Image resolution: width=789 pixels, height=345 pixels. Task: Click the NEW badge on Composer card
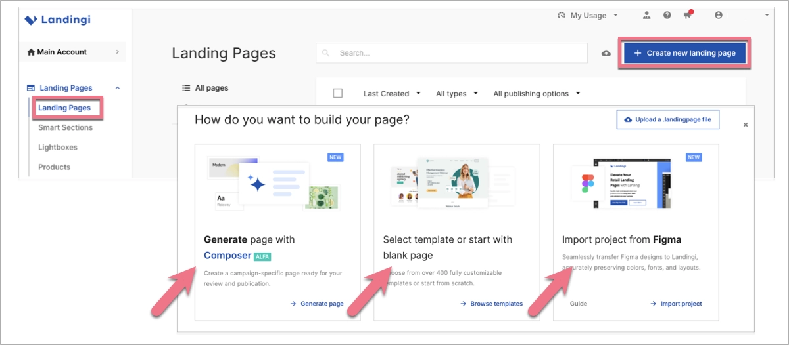tap(335, 157)
